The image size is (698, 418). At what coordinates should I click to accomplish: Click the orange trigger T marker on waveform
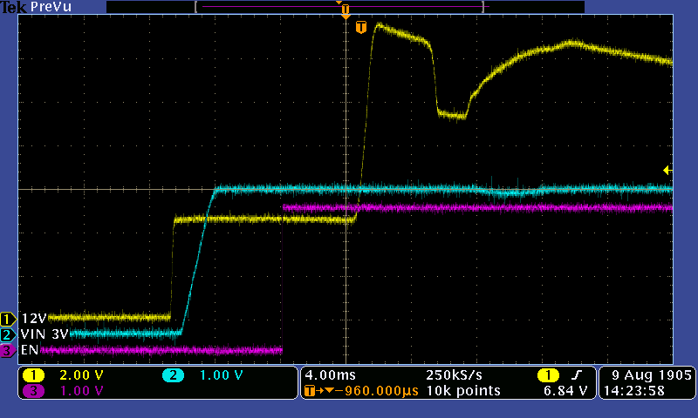click(x=361, y=27)
